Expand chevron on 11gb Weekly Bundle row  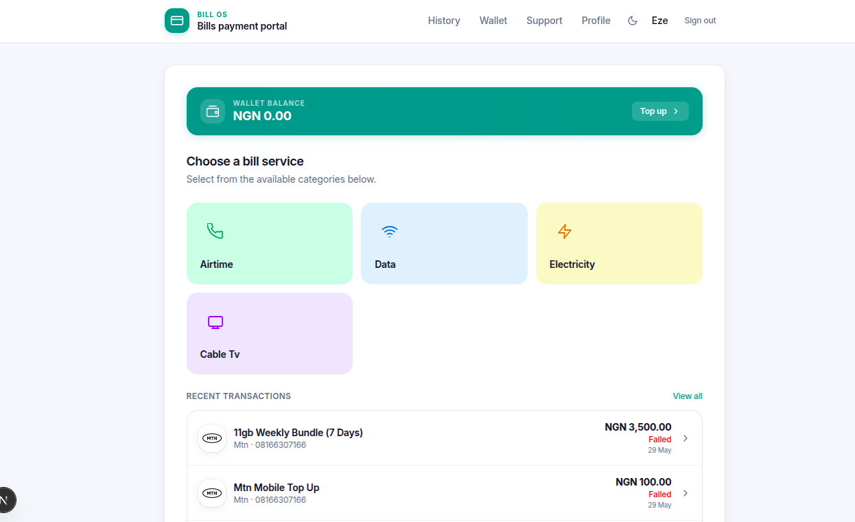[685, 438]
